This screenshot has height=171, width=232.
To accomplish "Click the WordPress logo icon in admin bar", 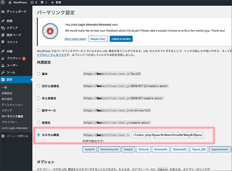I will click(4, 3).
